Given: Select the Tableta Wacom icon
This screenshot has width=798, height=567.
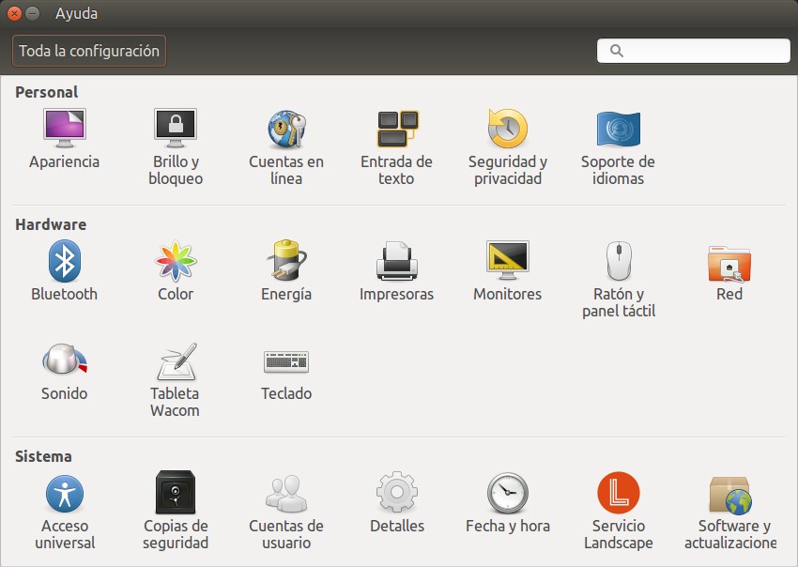Looking at the screenshot, I should click(175, 361).
